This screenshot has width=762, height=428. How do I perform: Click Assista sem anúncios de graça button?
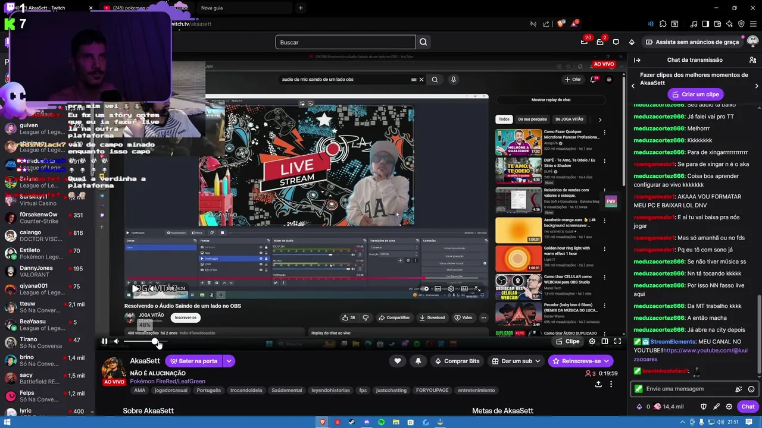pos(692,42)
